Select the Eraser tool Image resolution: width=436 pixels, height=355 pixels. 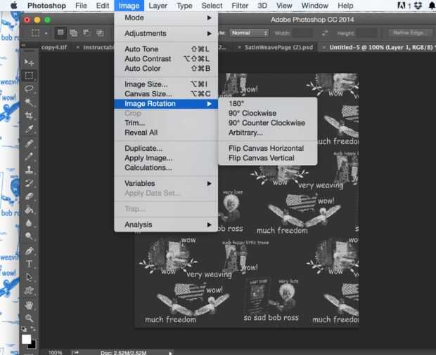(29, 196)
